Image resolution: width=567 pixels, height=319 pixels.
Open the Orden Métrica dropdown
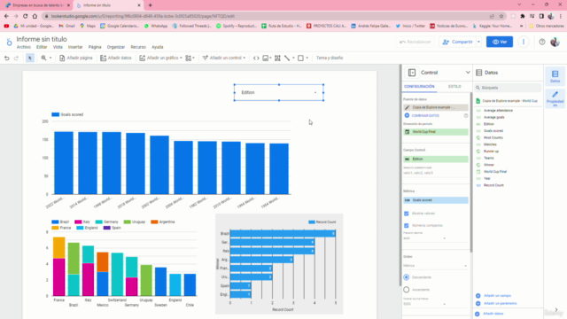pos(435,266)
